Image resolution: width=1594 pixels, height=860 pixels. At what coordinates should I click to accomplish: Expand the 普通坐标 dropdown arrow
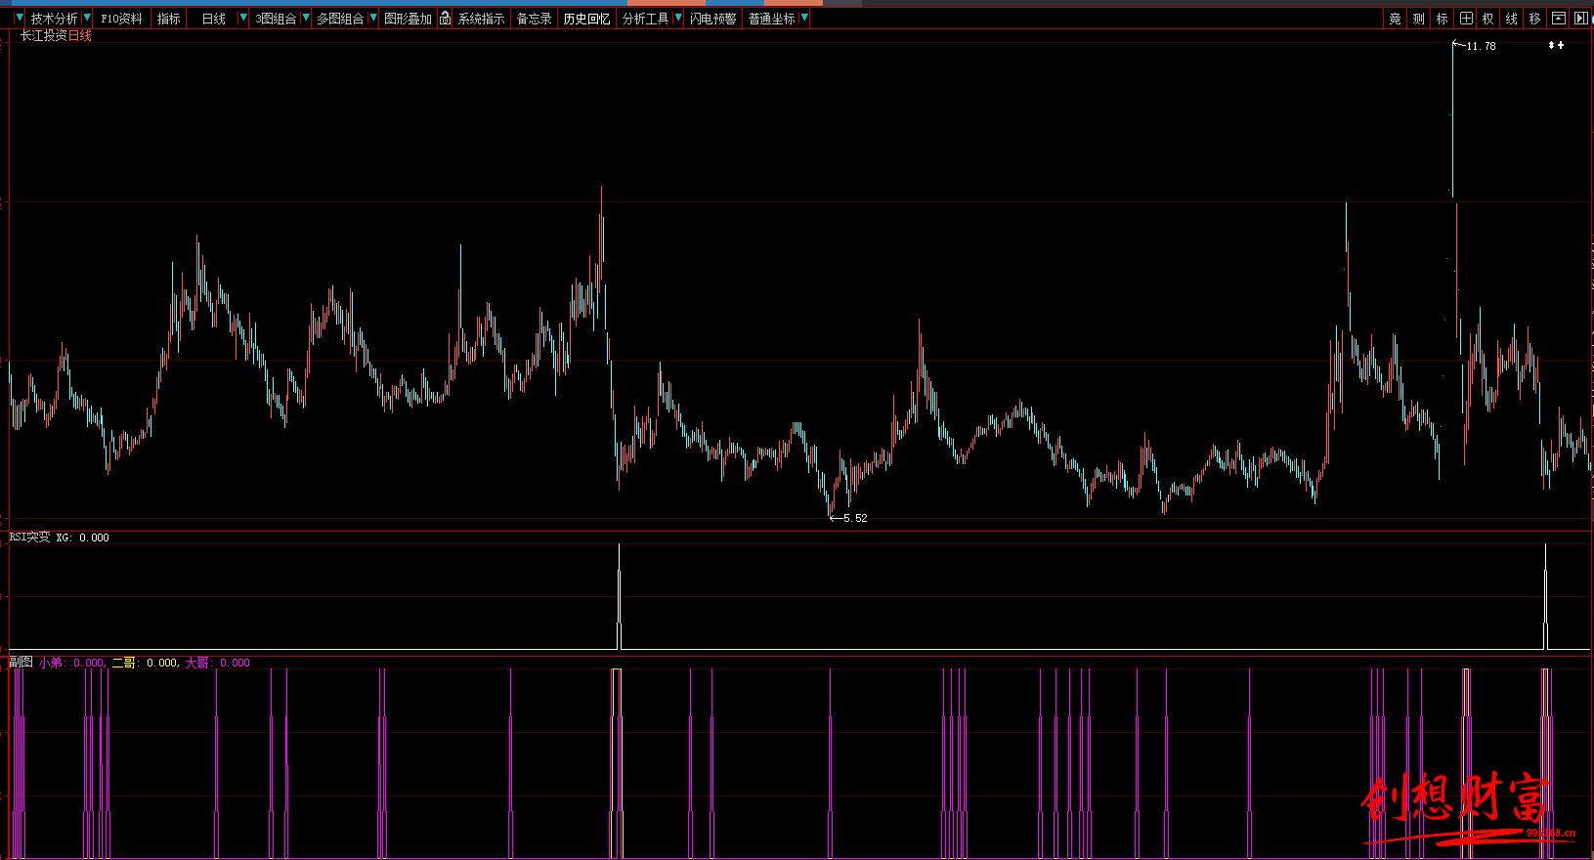(x=804, y=19)
